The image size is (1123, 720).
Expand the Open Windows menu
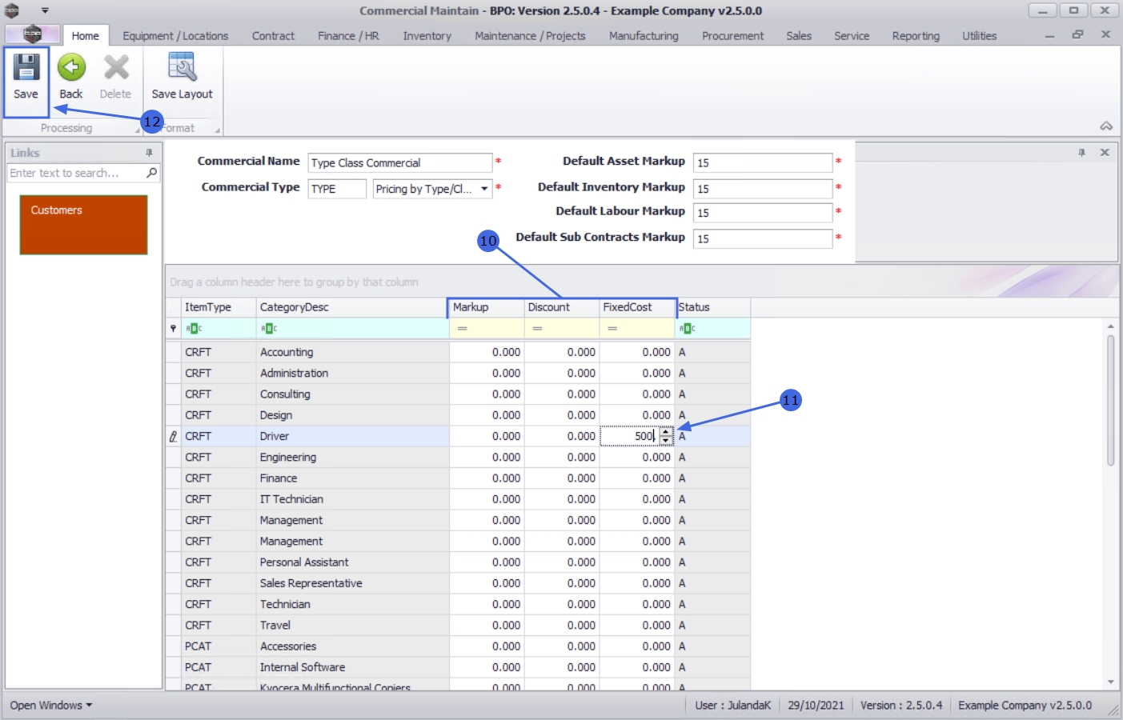50,705
